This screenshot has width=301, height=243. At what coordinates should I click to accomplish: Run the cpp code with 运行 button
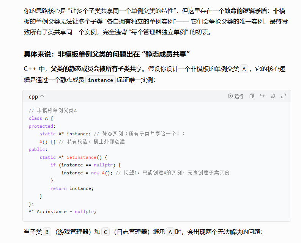point(235,96)
